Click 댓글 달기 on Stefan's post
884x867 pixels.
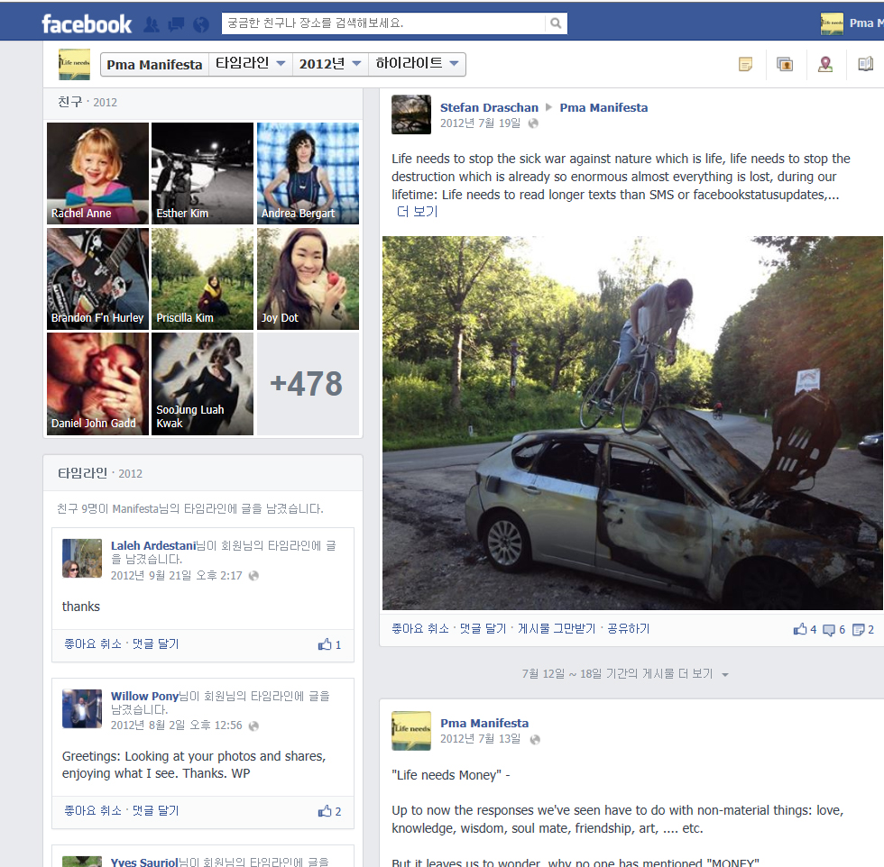[x=483, y=629]
